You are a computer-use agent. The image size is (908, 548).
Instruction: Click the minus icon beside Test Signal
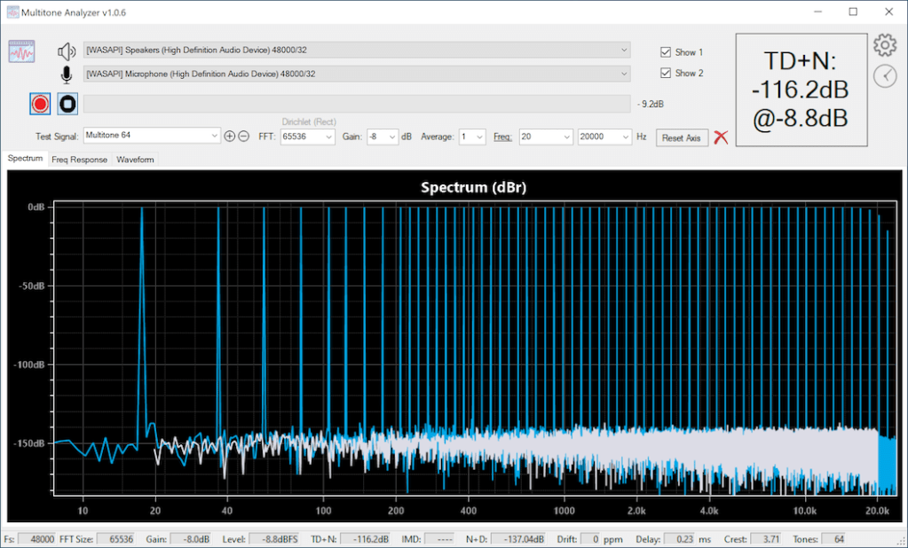243,137
